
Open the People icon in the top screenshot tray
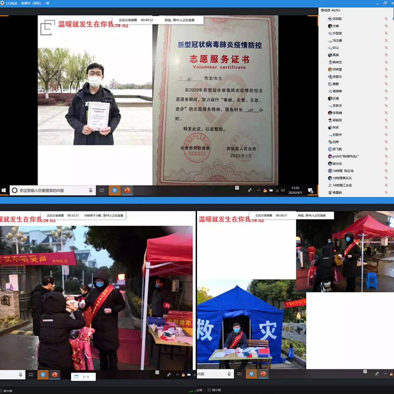pyautogui.click(x=250, y=190)
